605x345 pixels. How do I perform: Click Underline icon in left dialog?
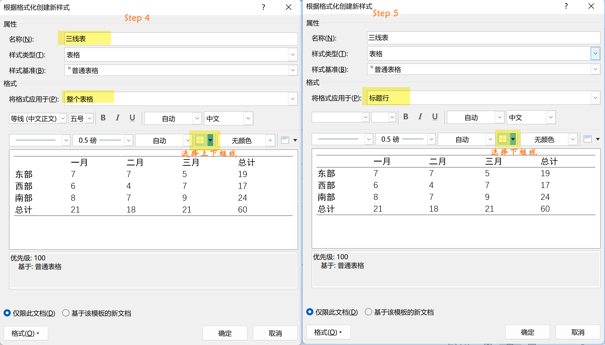[x=132, y=118]
